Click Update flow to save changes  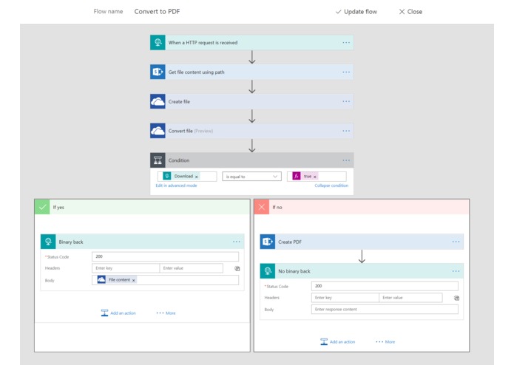click(x=356, y=12)
